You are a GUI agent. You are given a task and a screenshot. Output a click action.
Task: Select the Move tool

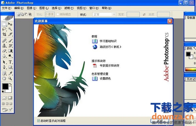tap(10, 24)
